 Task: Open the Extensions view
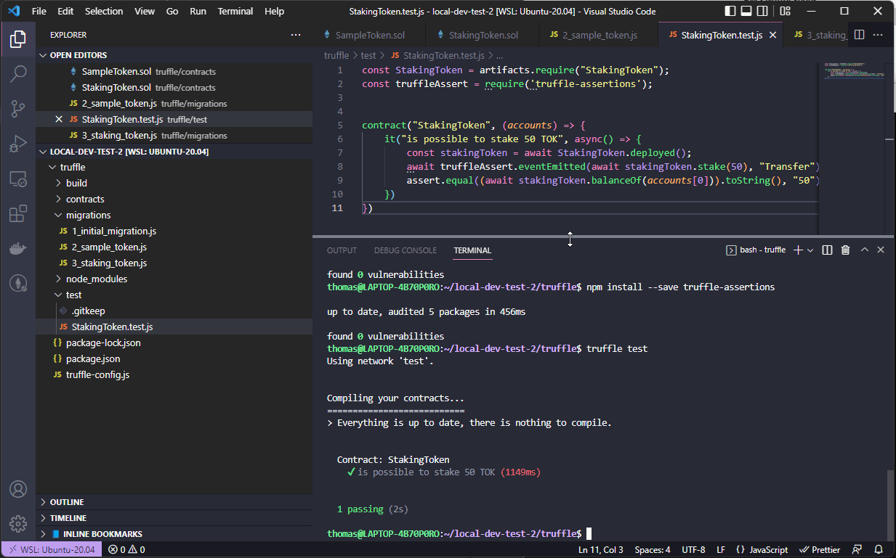[x=18, y=214]
